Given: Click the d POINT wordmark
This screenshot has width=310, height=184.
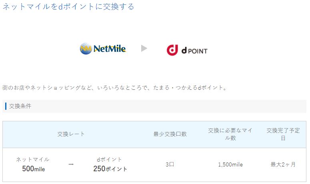Looking at the screenshot, I should coord(194,51).
